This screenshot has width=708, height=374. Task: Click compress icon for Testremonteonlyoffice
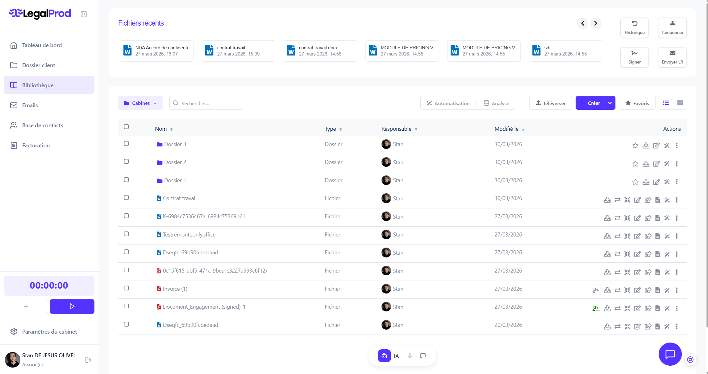tap(627, 236)
